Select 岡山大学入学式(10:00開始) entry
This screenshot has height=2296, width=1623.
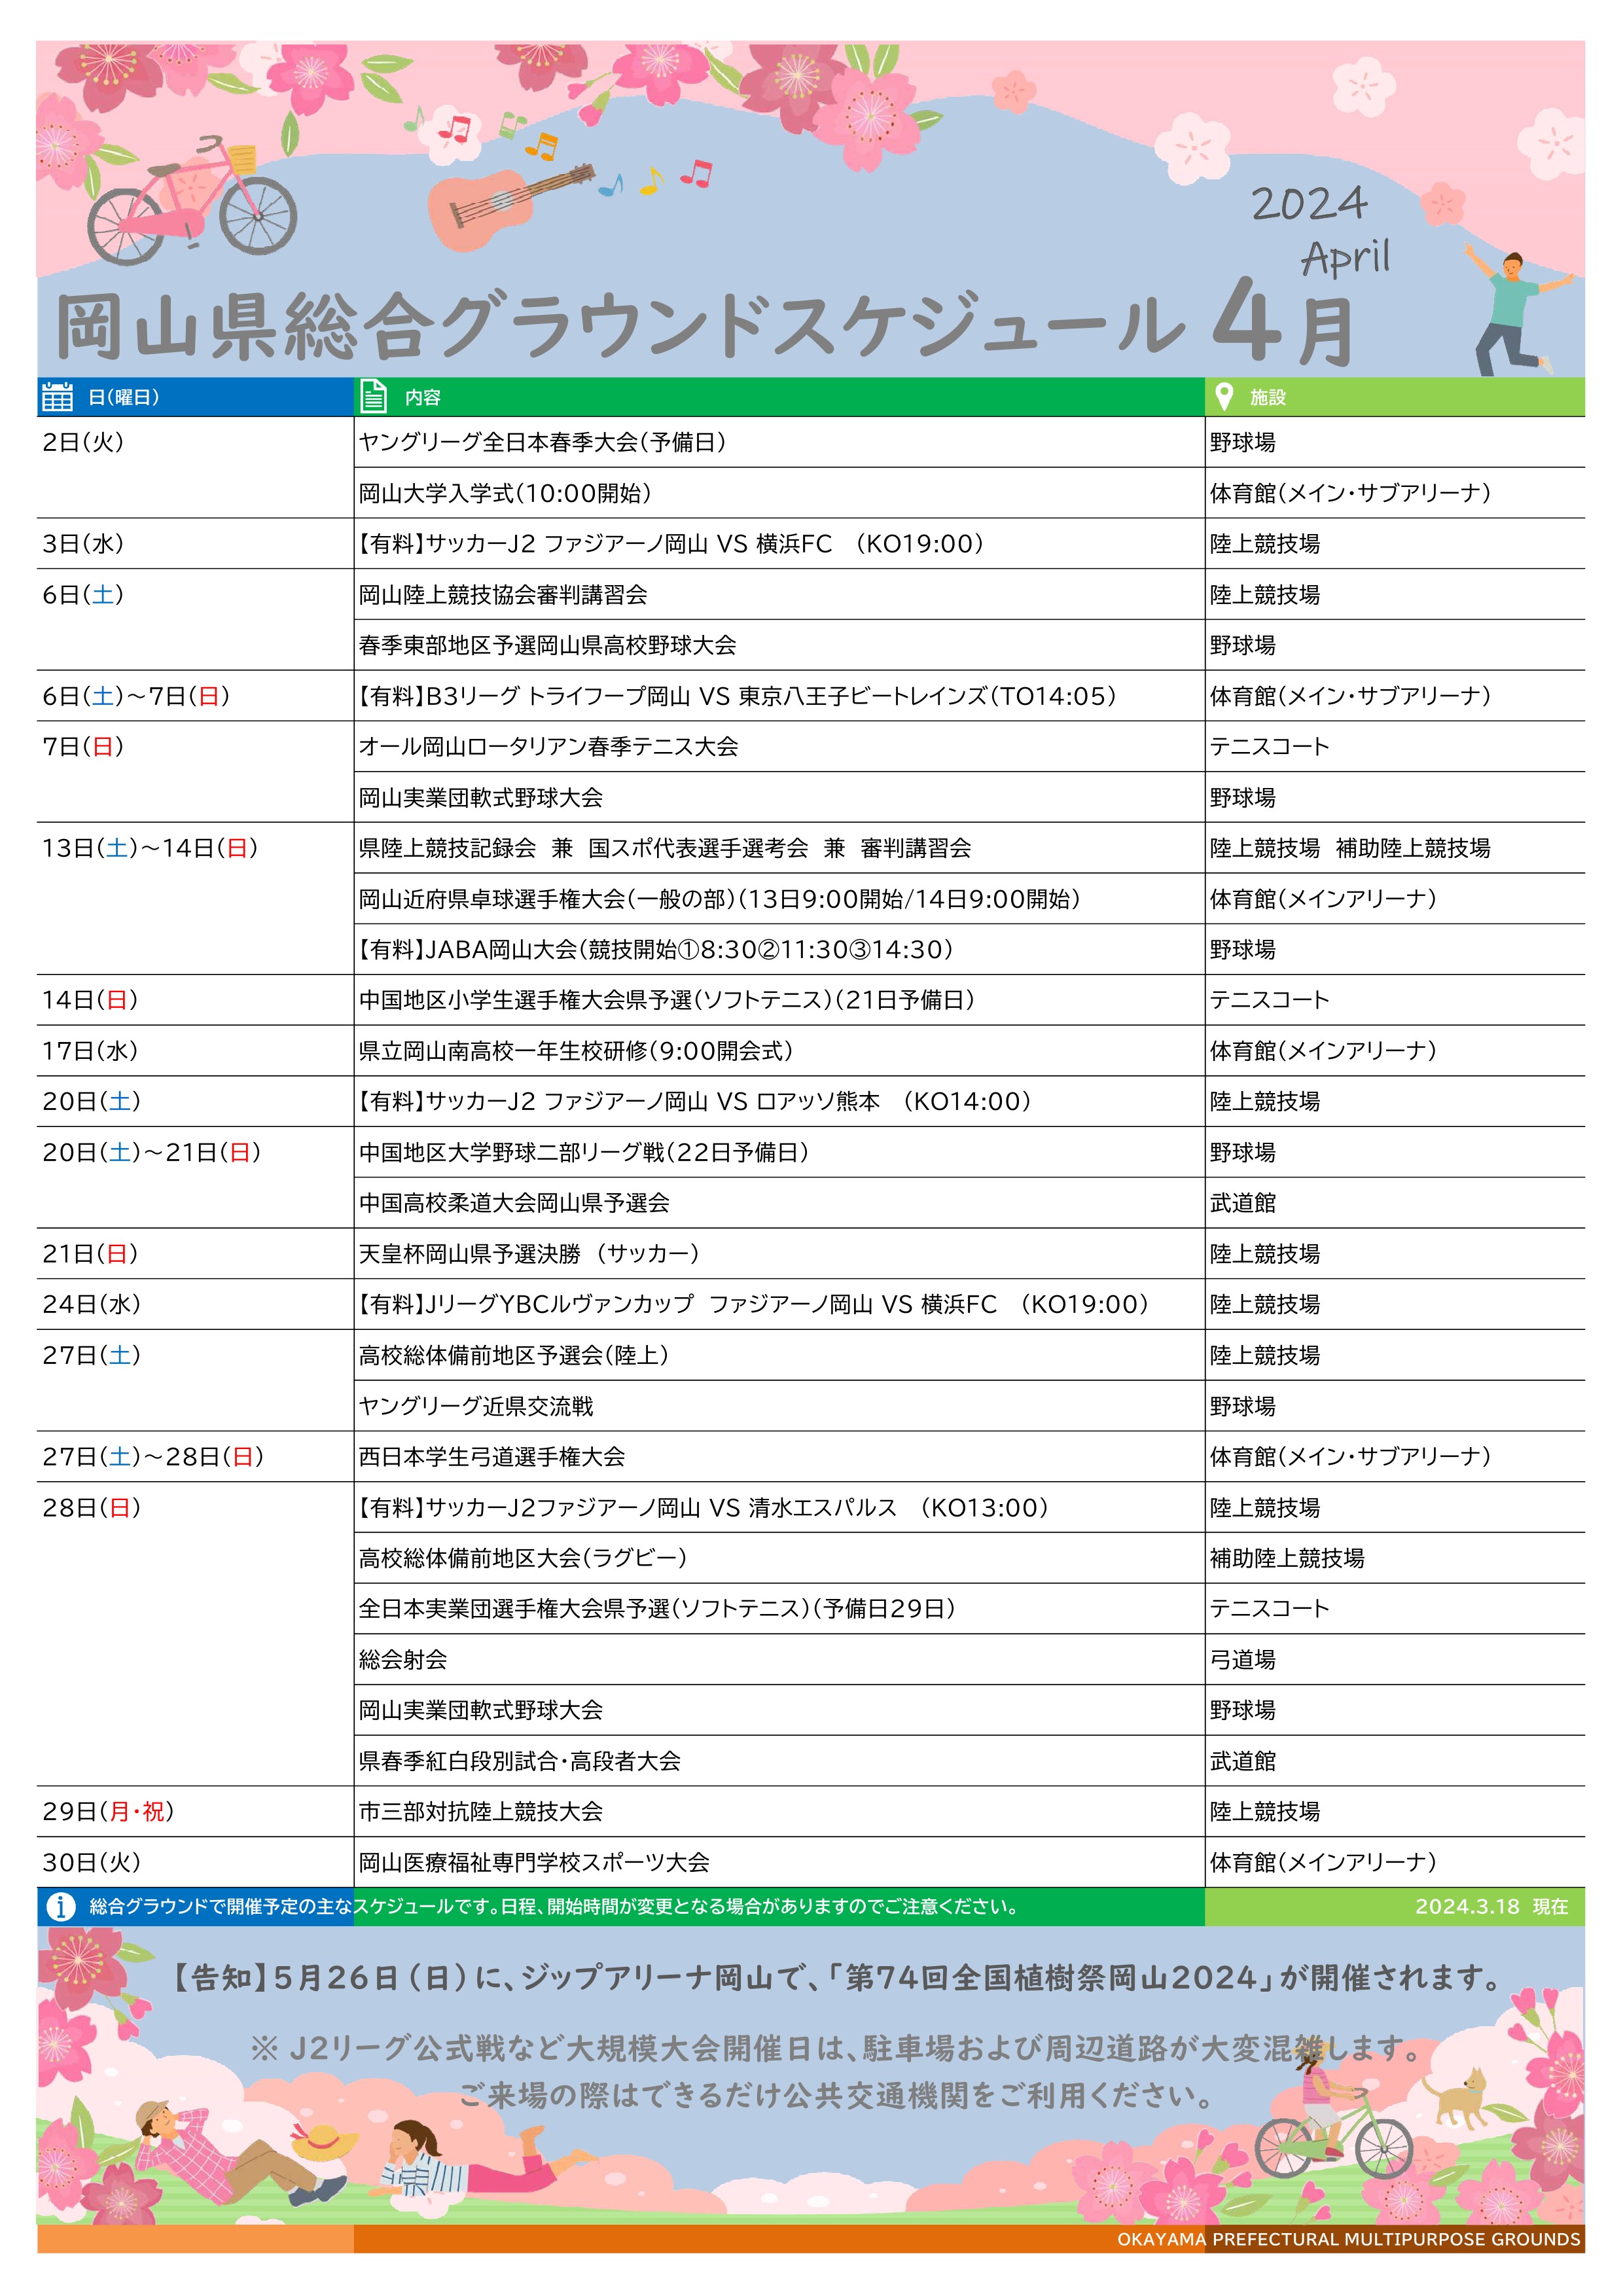click(506, 493)
